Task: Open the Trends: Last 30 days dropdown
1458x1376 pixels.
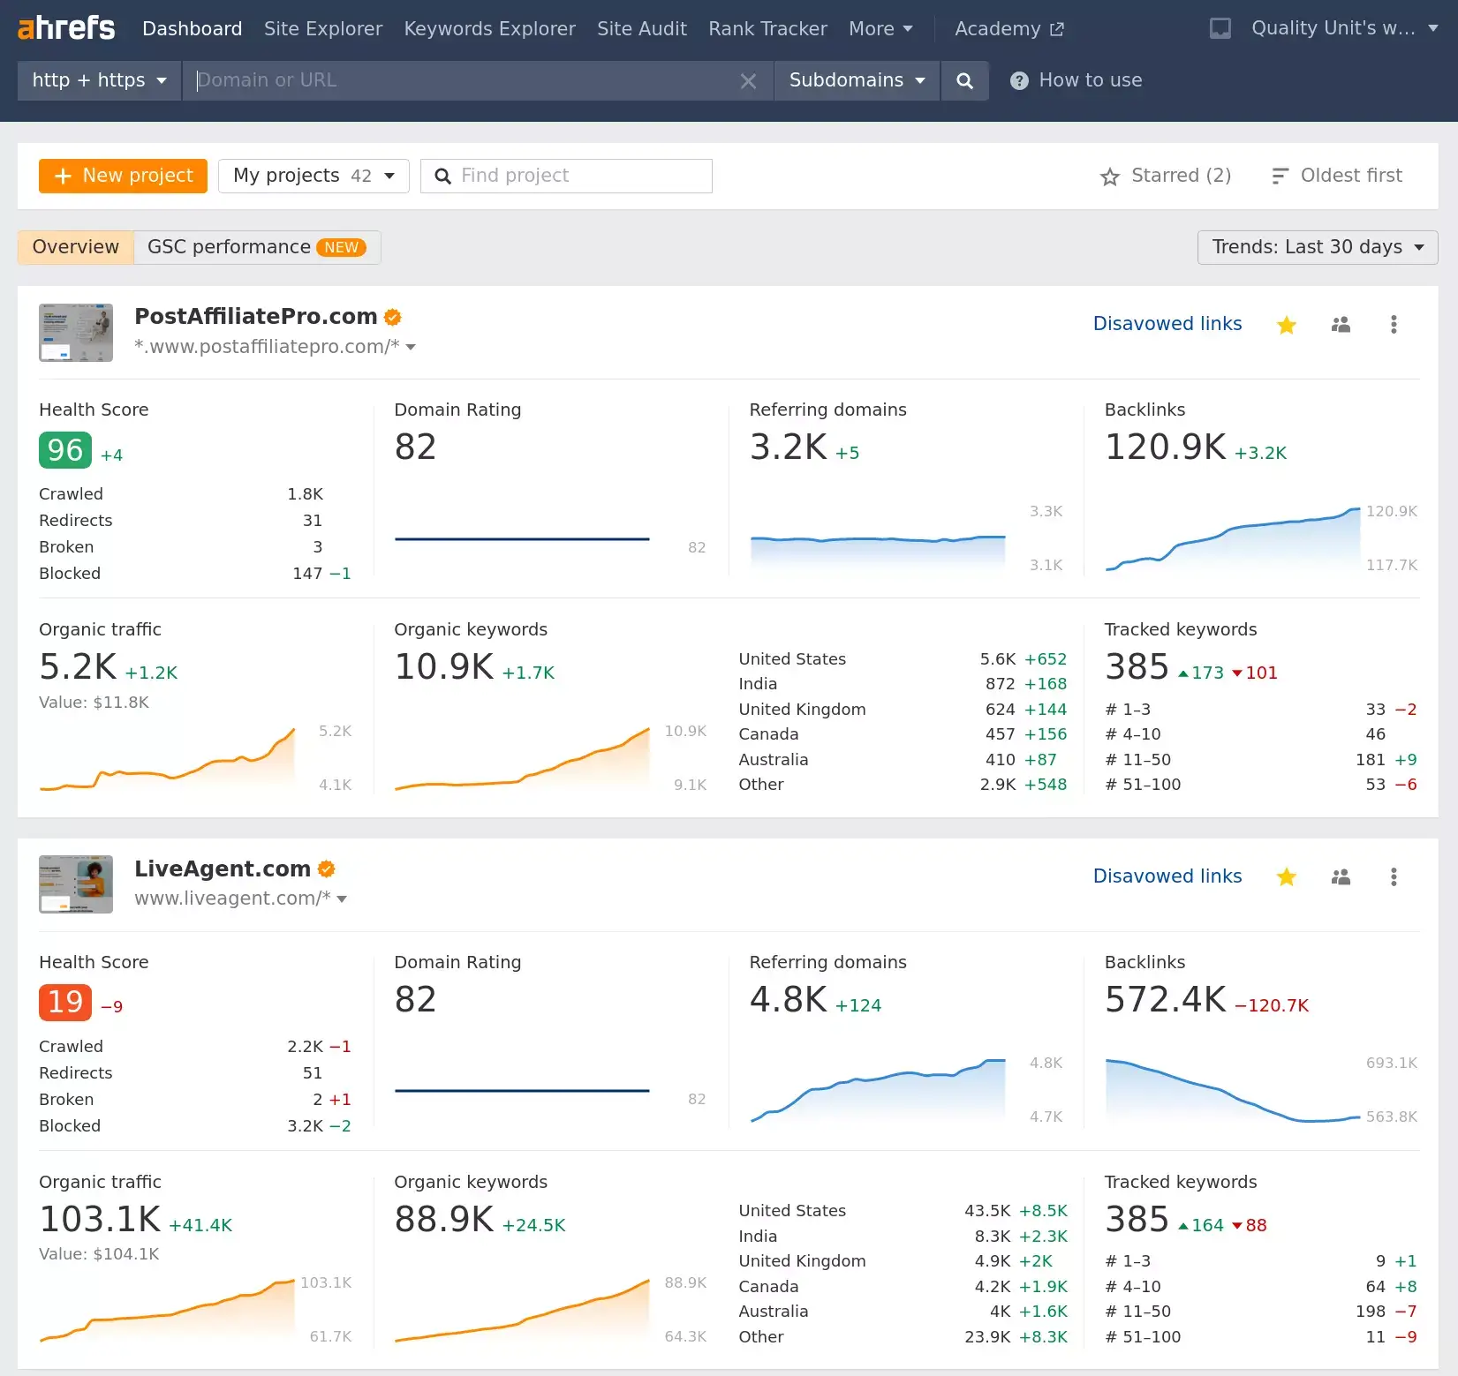Action: tap(1317, 247)
